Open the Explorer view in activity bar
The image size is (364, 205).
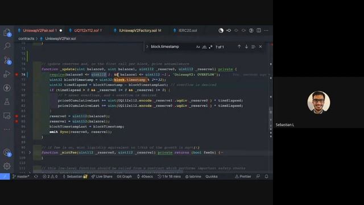(x=7, y=32)
